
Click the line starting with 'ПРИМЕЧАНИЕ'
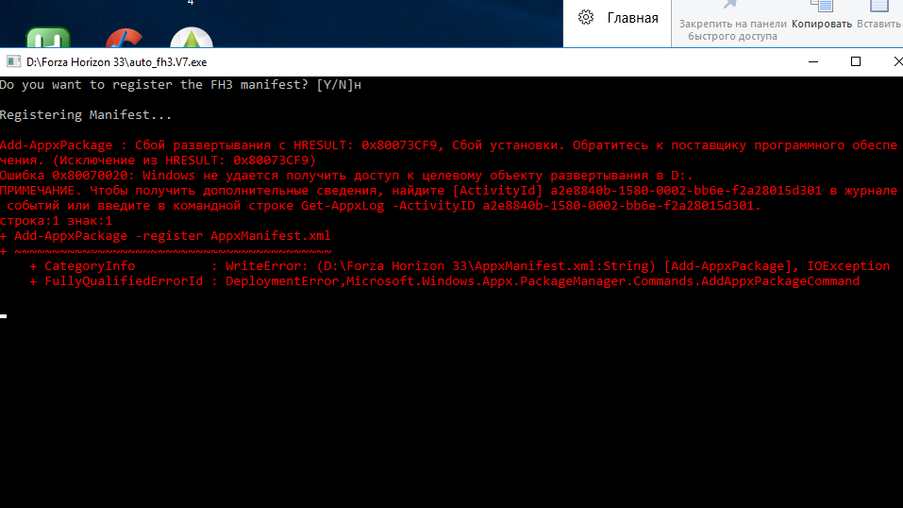(x=448, y=191)
